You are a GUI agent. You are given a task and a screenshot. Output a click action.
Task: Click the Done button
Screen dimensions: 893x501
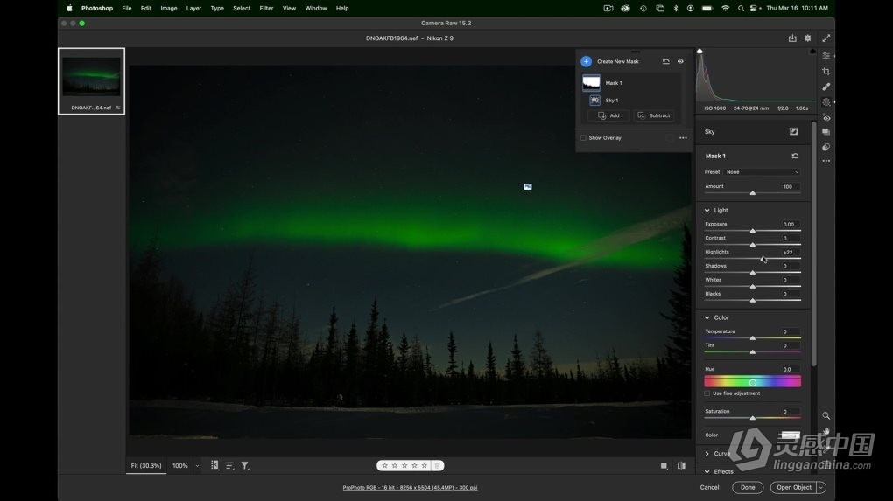[748, 487]
